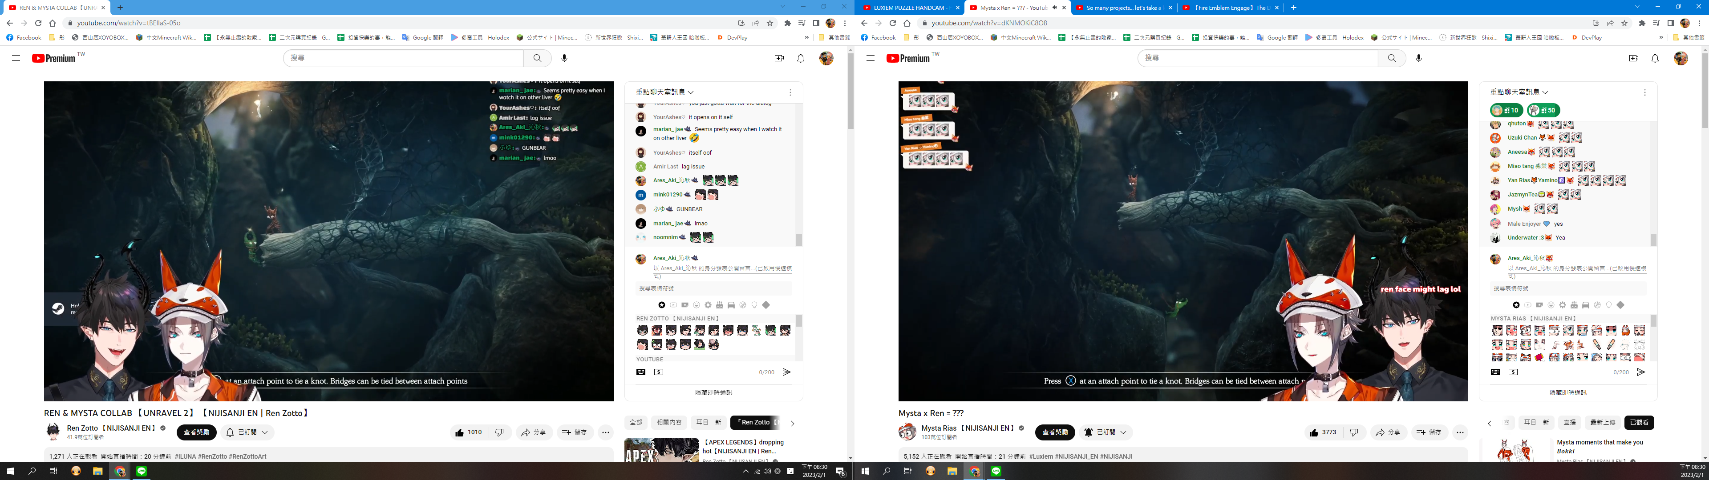Go to home page in right browser
The image size is (1709, 480).
coord(907,23)
